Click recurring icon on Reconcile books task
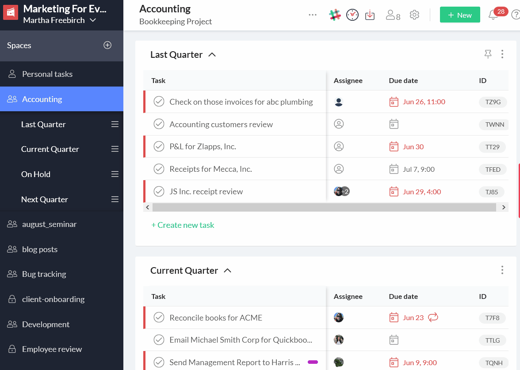 pyautogui.click(x=433, y=317)
